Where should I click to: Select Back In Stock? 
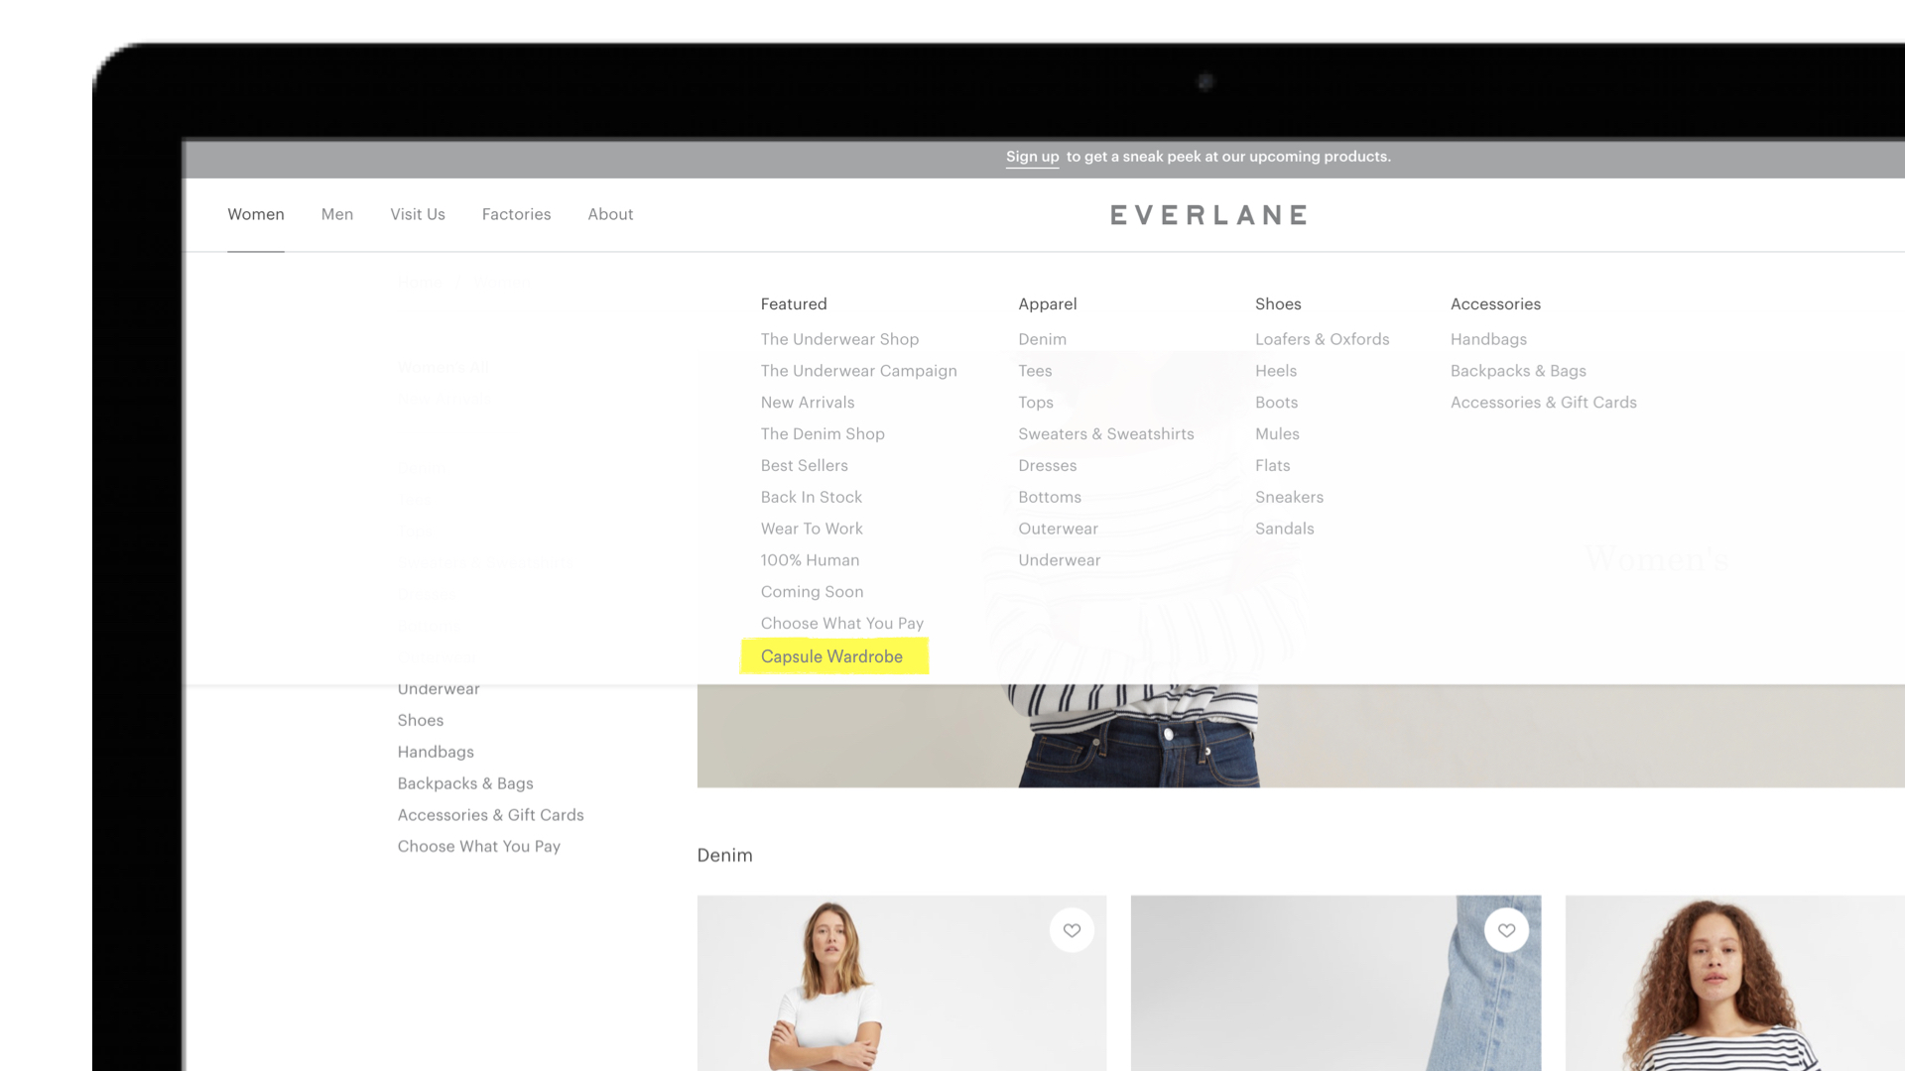(x=811, y=497)
